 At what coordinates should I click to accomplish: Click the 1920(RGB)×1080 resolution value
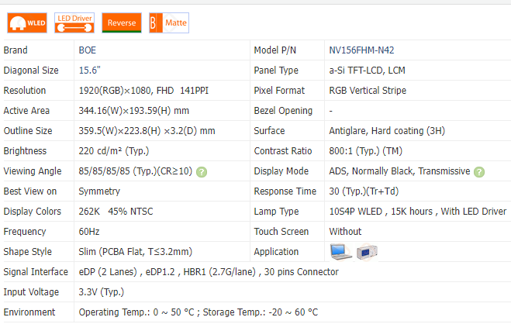(x=143, y=91)
